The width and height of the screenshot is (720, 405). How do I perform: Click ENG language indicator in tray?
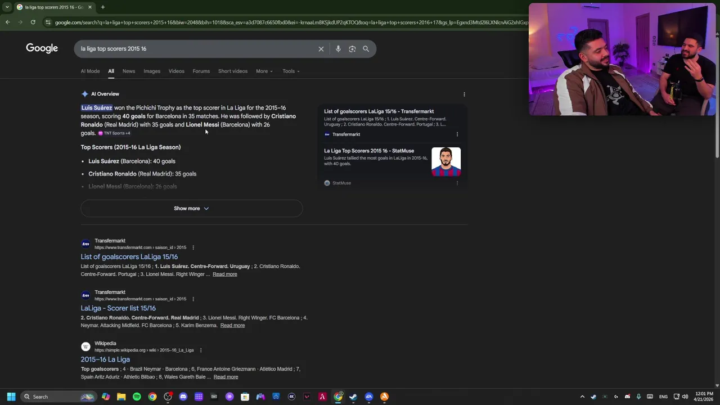663,397
